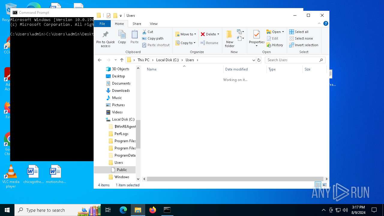Click Select none in ribbon
Screen dimensions: 384x216
(x=301, y=38)
